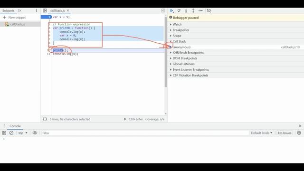
Task: Resume script execution in debugger
Action: click(x=171, y=10)
